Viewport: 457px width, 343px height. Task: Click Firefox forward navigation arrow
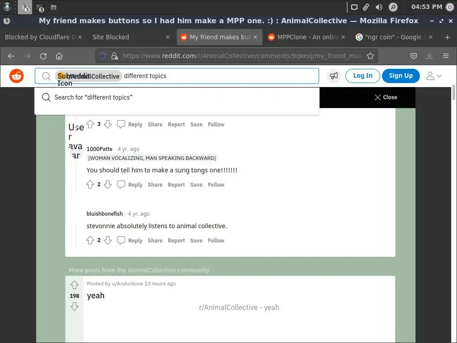[x=27, y=56]
